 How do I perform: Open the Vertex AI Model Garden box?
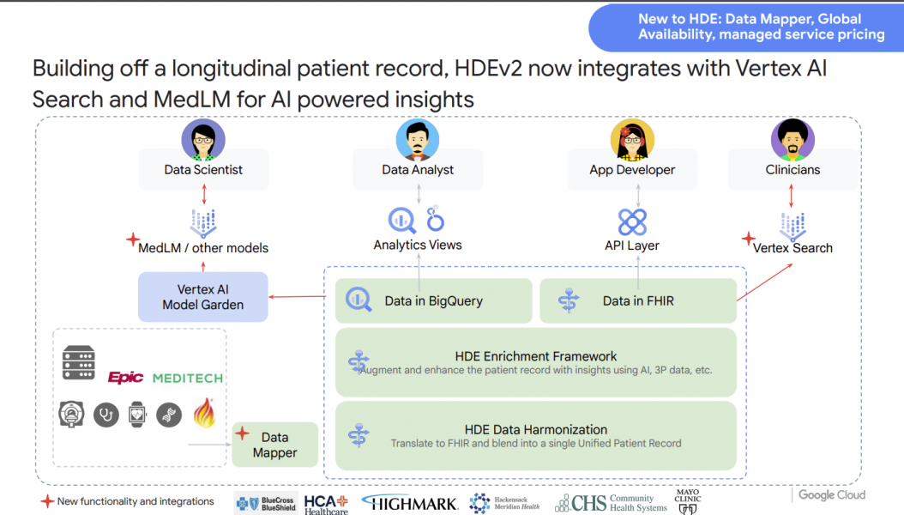[202, 297]
